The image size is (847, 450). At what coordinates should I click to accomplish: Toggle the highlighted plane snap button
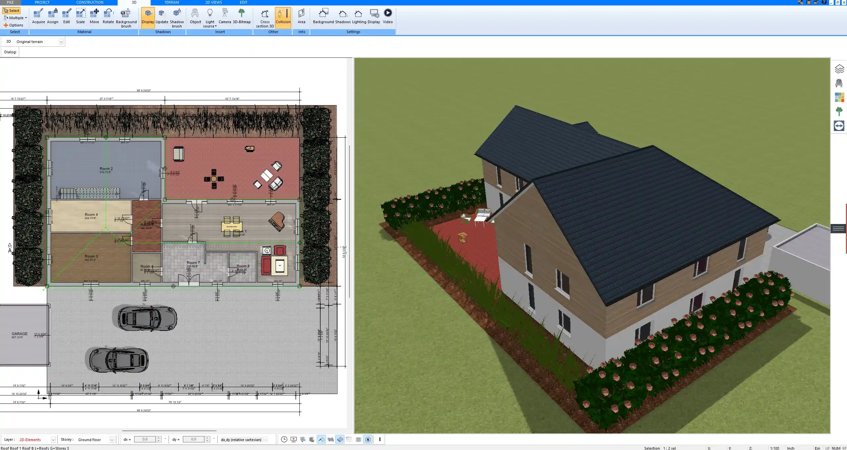340,439
